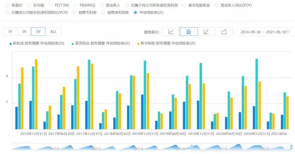Image resolution: width=295 pixels, height=154 pixels.
Task: Toggle 普洛药业 legend teal swatch
Action: pyautogui.click(x=73, y=44)
